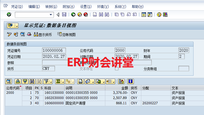Click the blue Information icon in grid toolbar
204x115 pixels.
tap(131, 81)
